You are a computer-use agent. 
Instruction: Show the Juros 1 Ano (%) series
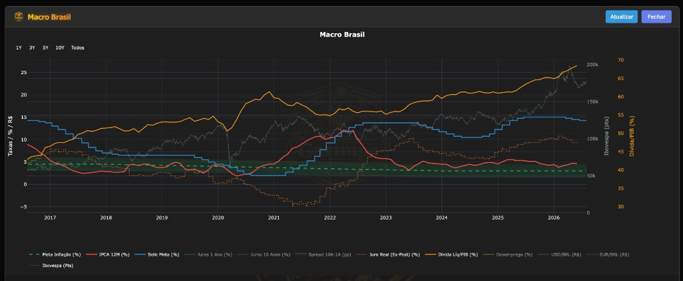(x=208, y=254)
